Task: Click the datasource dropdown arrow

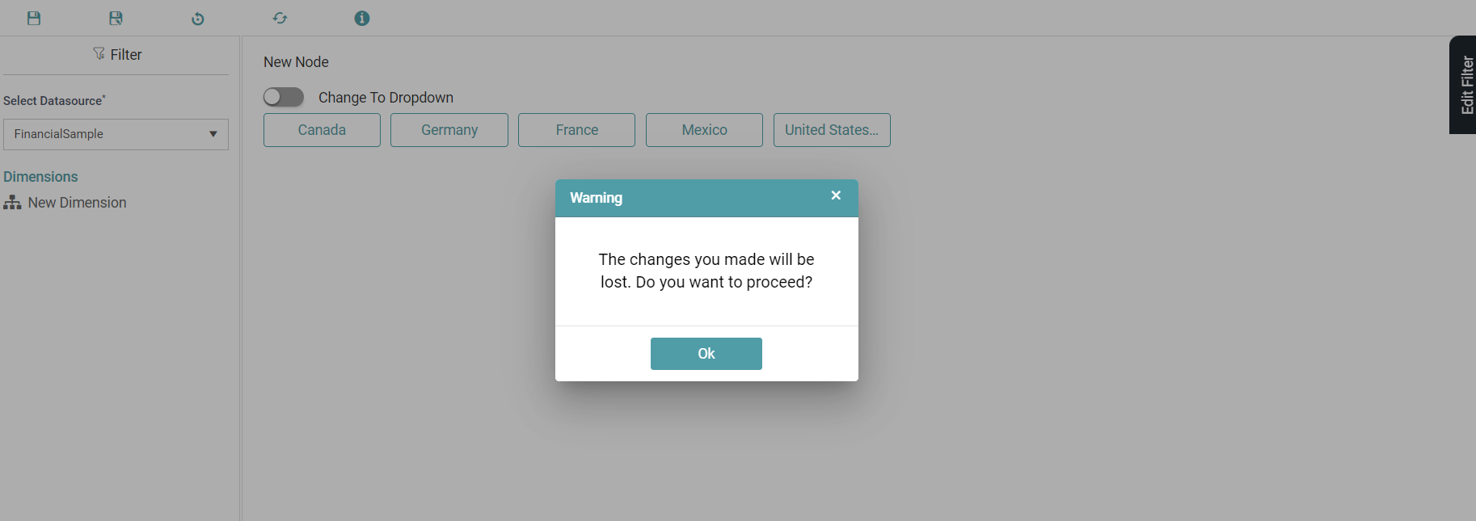Action: (213, 134)
